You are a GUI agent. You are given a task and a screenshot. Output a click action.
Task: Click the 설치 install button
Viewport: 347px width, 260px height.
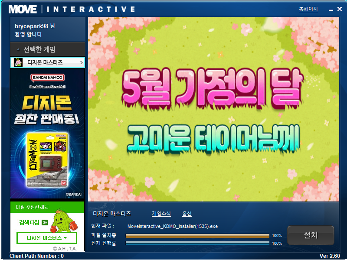(311, 235)
